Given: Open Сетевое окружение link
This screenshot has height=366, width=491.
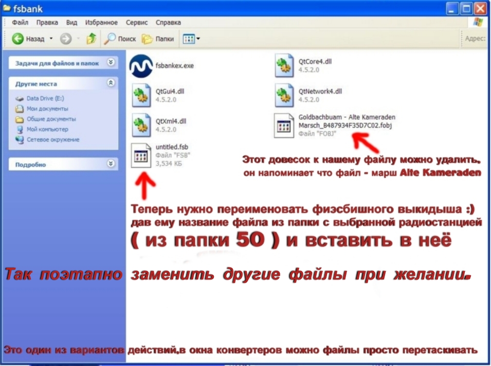Looking at the screenshot, I should coord(53,140).
